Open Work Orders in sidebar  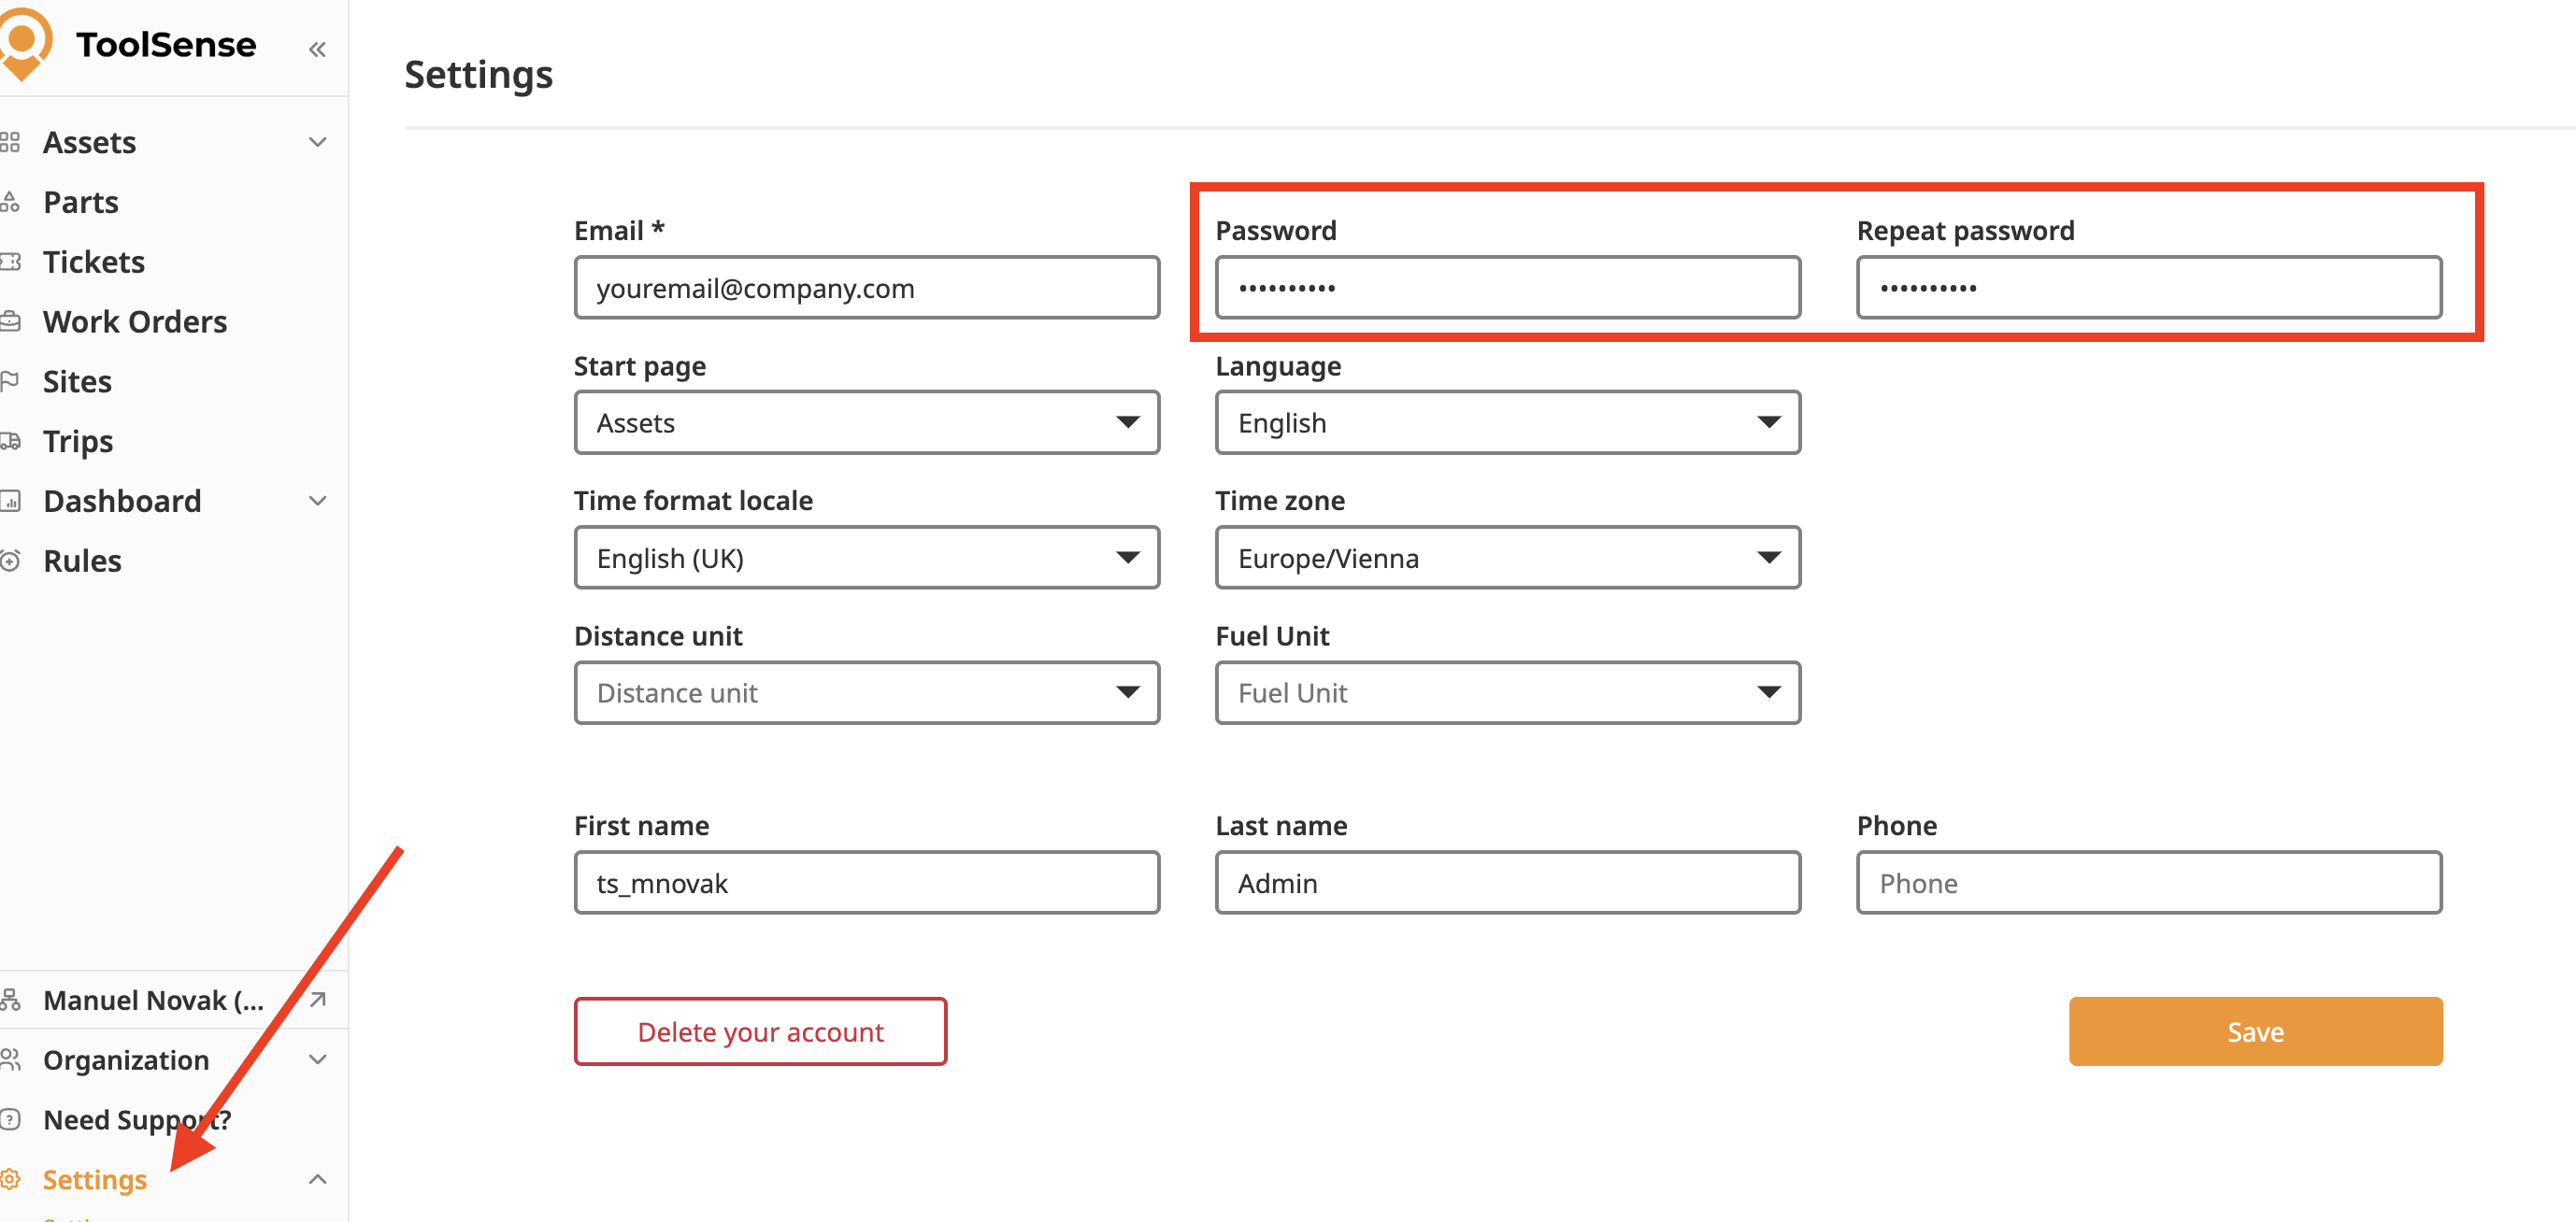[135, 321]
